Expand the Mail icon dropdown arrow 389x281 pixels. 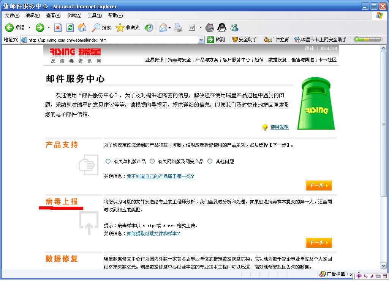click(170, 28)
